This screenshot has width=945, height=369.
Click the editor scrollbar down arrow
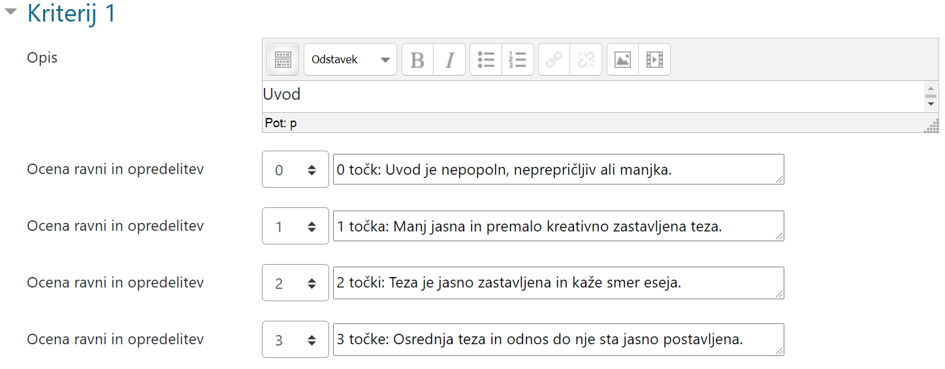click(x=931, y=104)
